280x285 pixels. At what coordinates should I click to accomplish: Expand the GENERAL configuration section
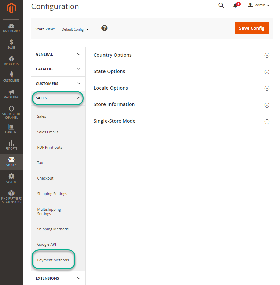pyautogui.click(x=58, y=54)
